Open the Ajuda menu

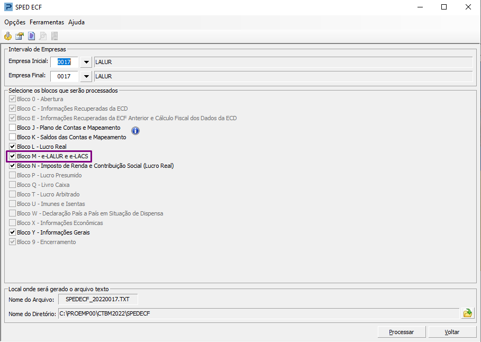tap(76, 22)
